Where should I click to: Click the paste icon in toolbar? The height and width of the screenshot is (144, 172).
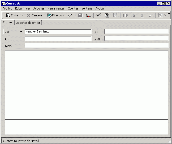pyautogui.click(x=115, y=15)
